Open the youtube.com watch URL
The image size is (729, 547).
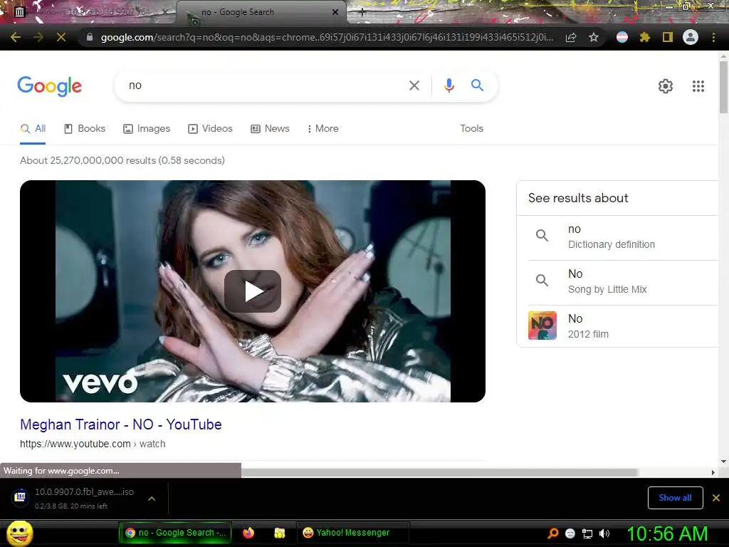(93, 444)
